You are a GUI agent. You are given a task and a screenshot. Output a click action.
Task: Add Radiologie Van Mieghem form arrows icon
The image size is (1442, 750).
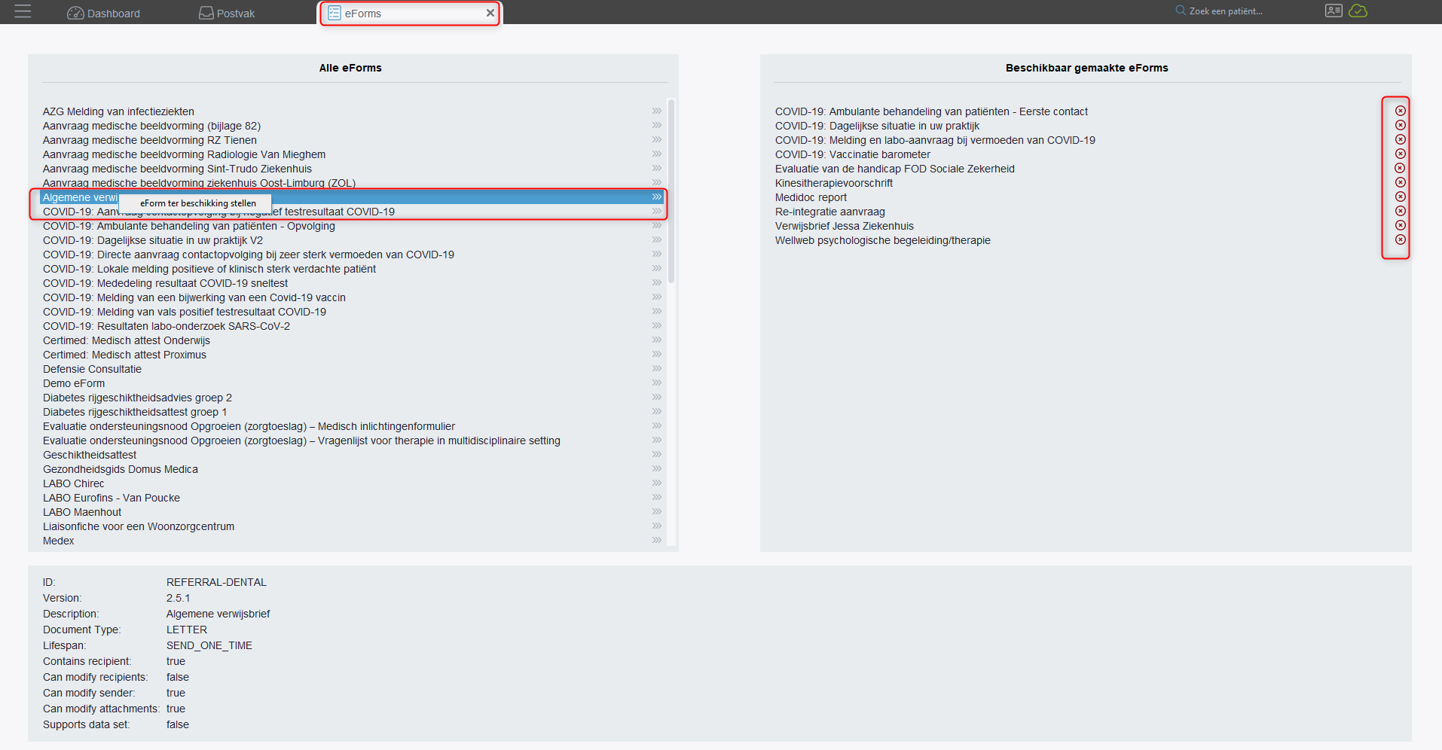(x=657, y=154)
